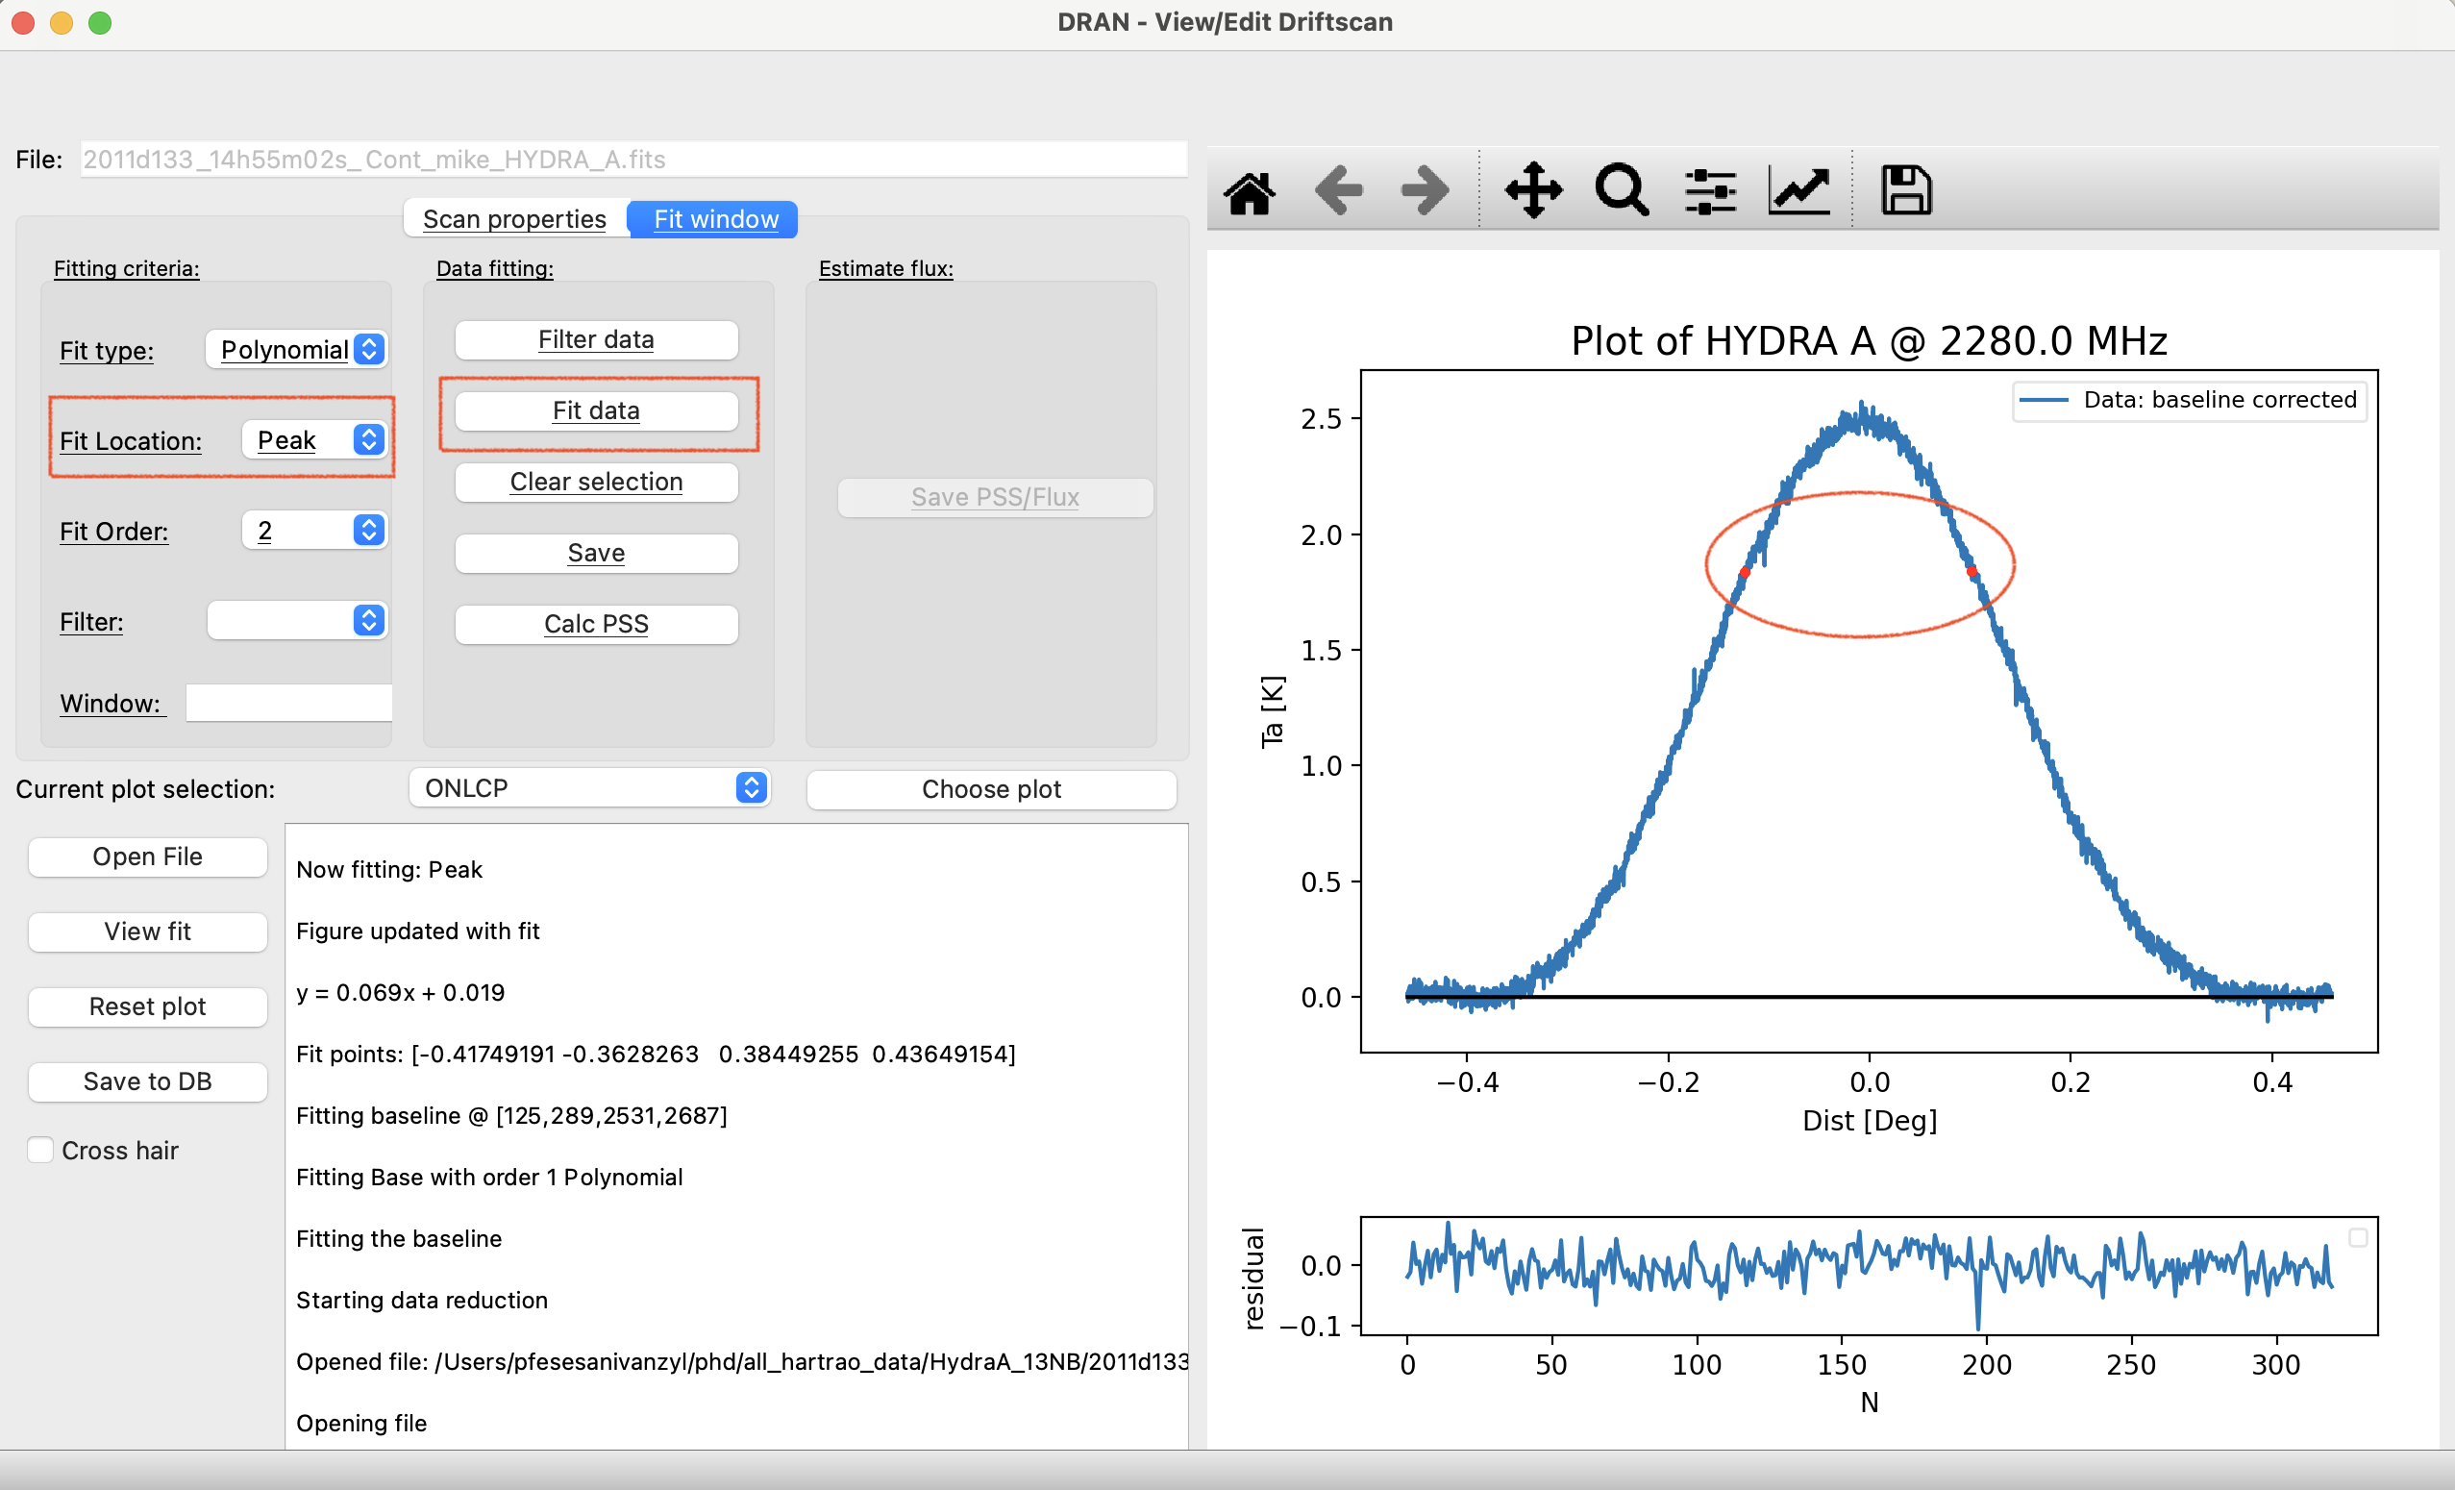Expand the Fit Location Peak dropdown

tap(314, 440)
